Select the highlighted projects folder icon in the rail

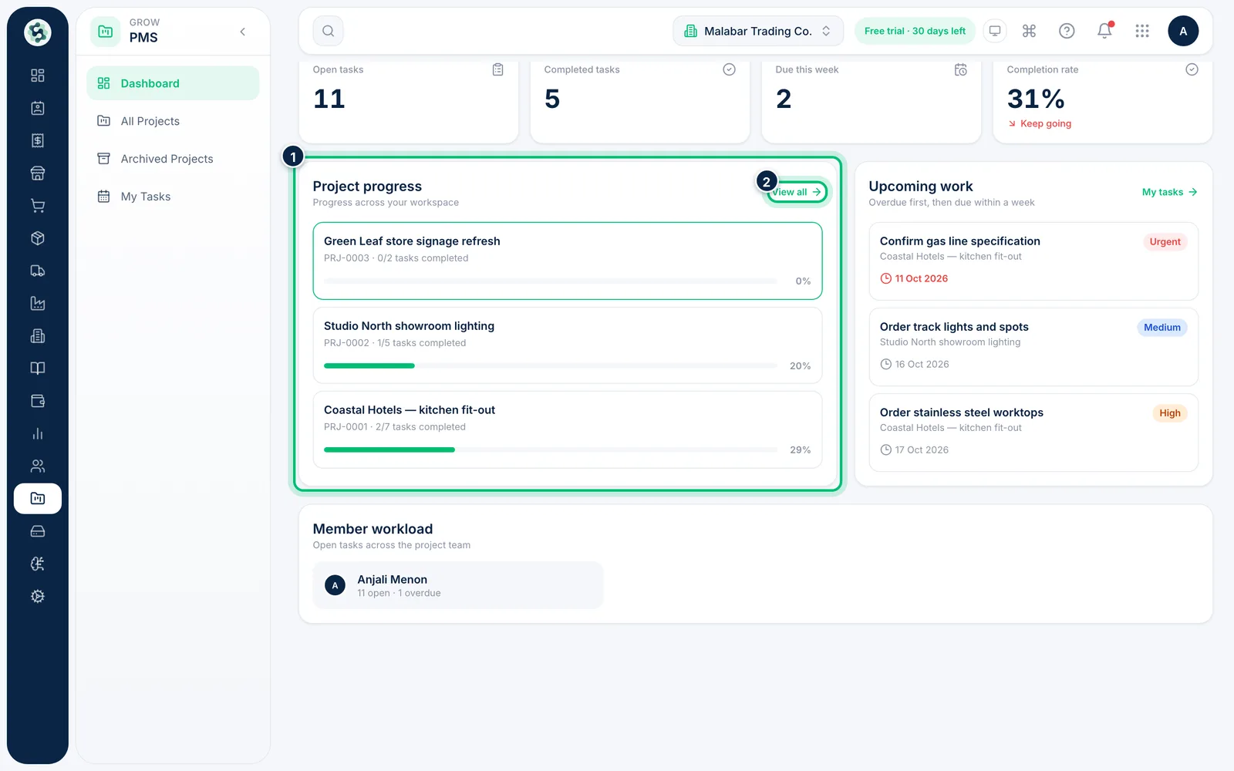pyautogui.click(x=37, y=499)
